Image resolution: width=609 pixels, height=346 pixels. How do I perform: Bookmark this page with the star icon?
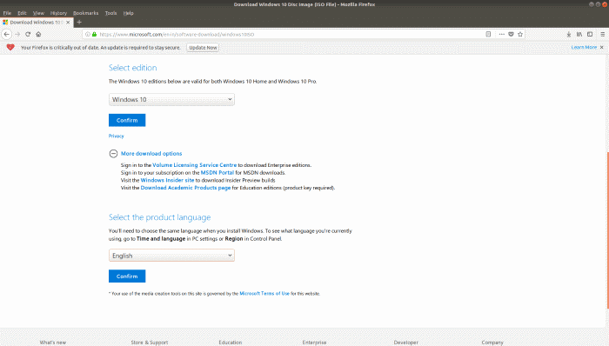click(520, 34)
